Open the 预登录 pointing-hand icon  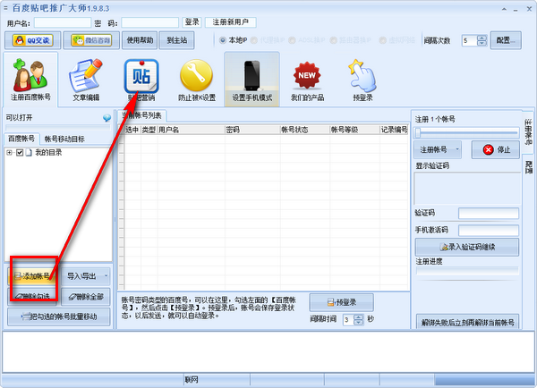pyautogui.click(x=362, y=80)
